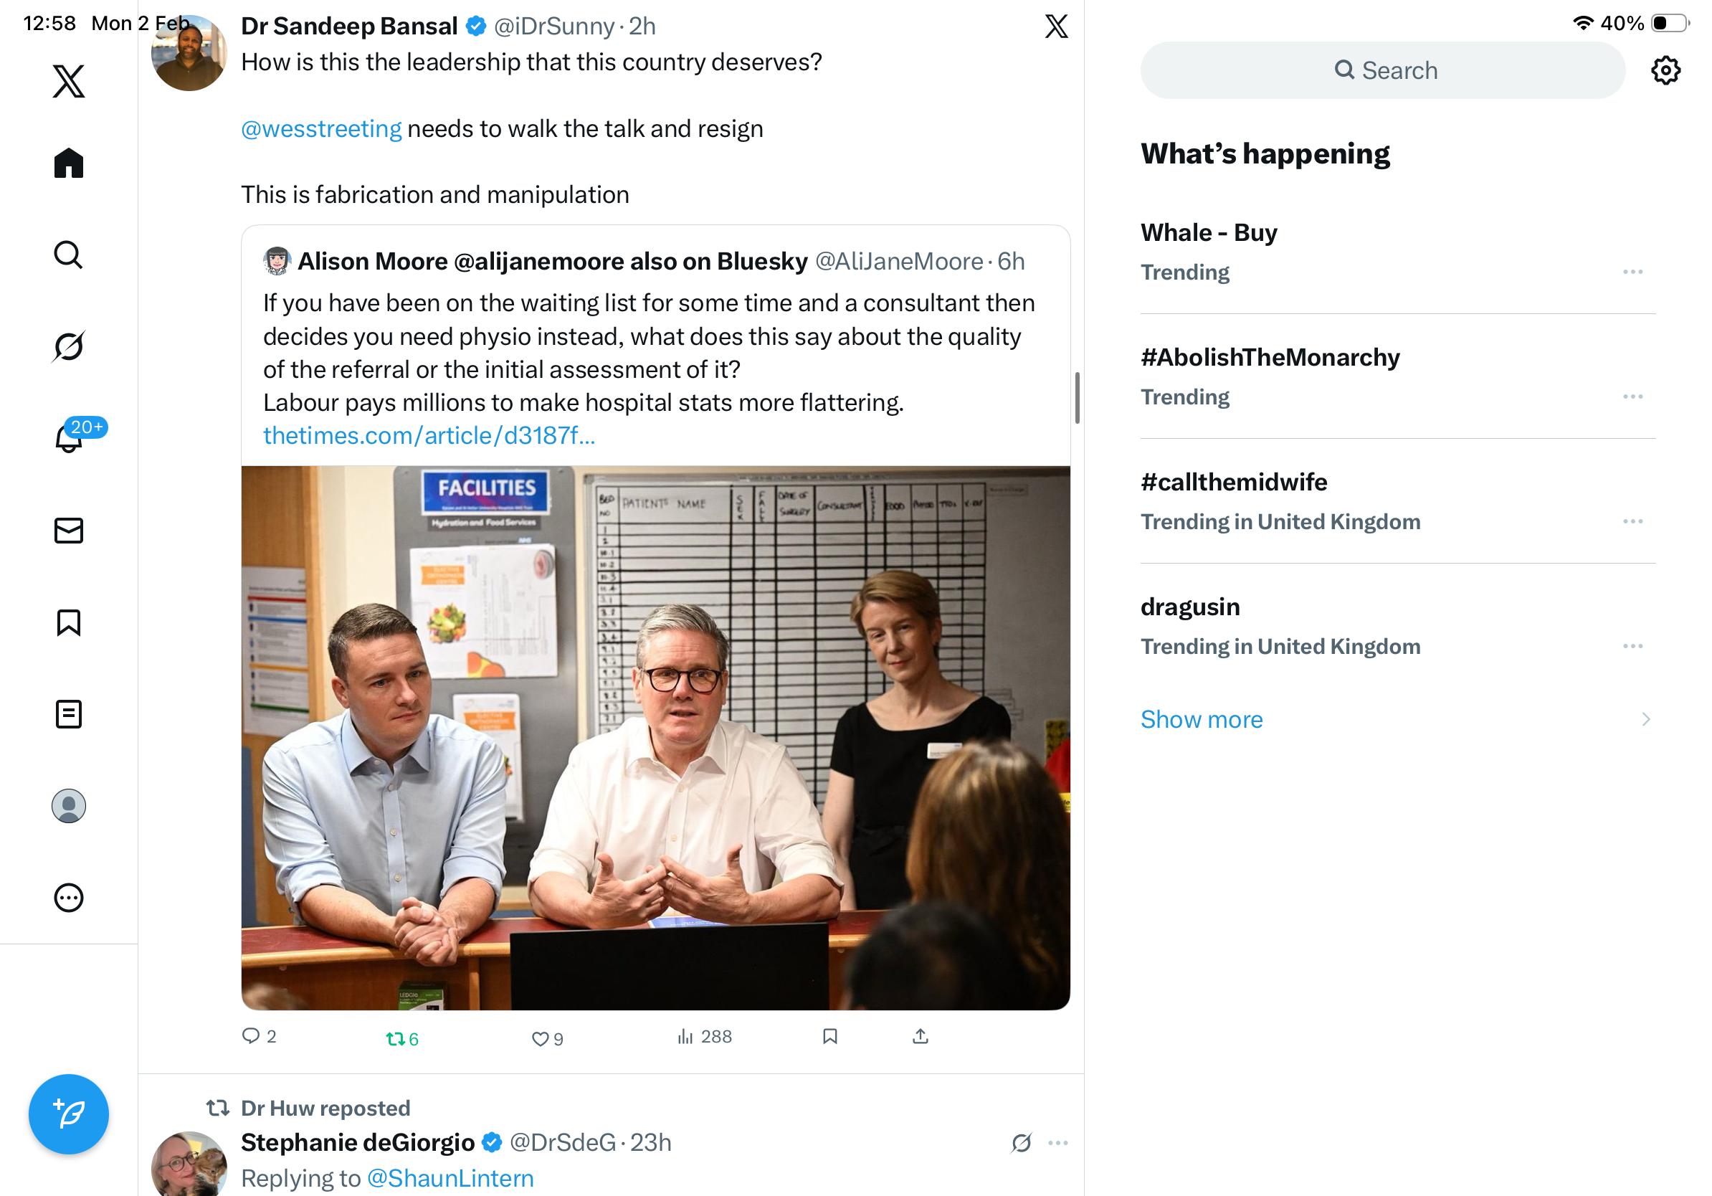
Task: Open the Explore magnifier in sidebar
Action: (x=69, y=255)
